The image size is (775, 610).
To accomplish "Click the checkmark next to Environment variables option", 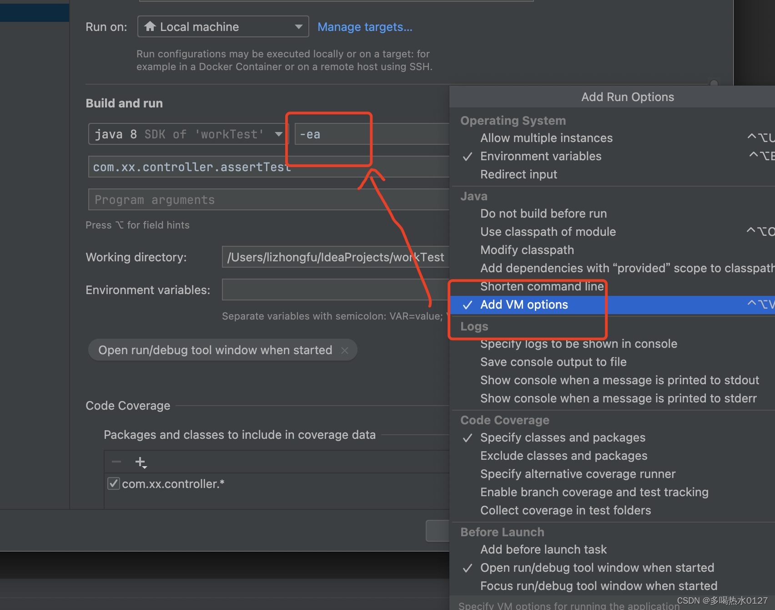I will pyautogui.click(x=467, y=157).
